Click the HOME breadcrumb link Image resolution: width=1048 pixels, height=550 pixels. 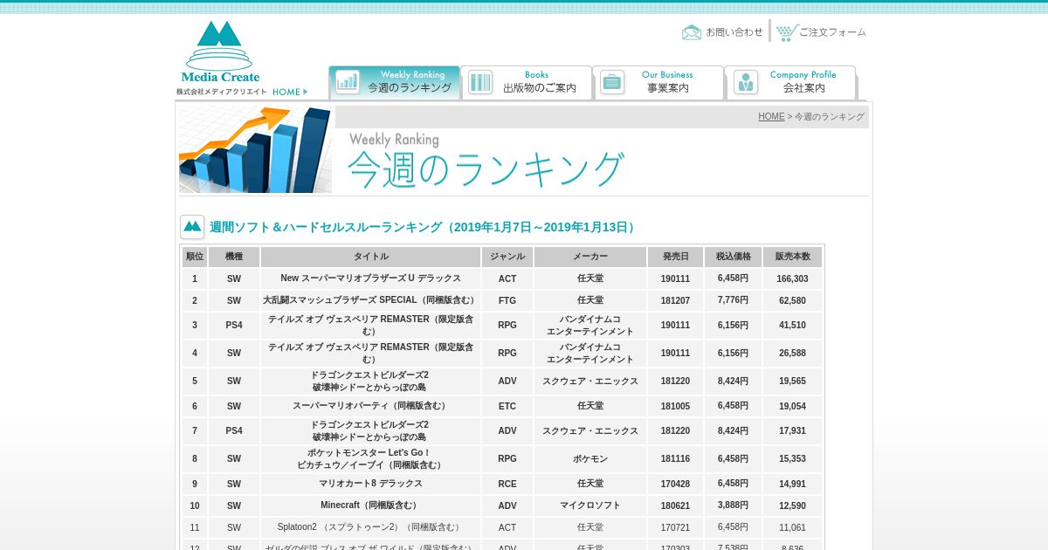(771, 117)
